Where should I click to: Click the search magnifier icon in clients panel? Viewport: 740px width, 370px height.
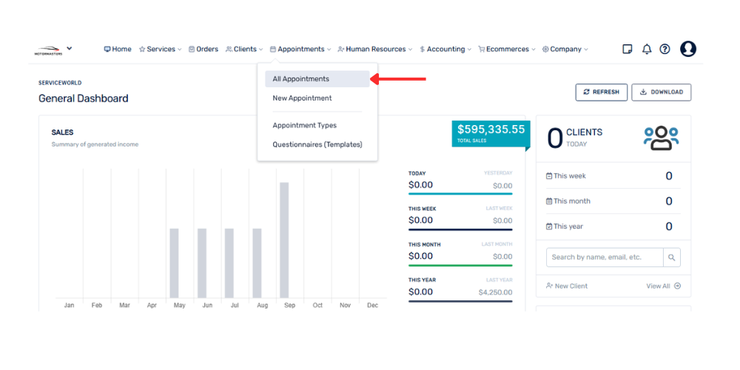point(671,258)
